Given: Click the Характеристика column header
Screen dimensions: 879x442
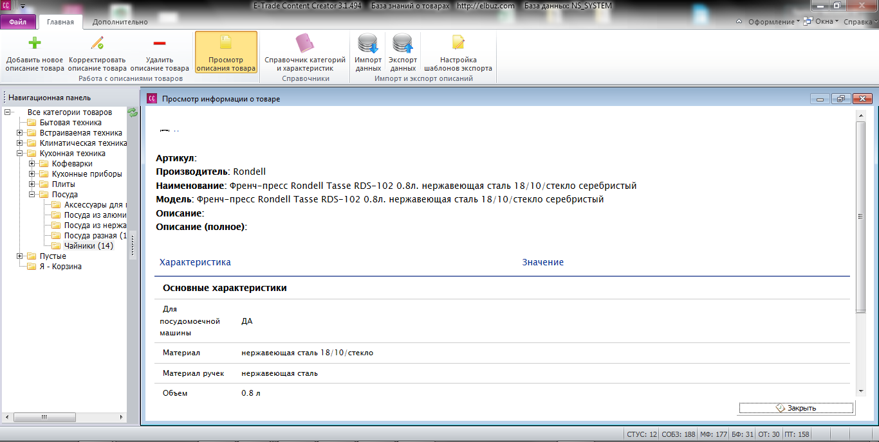Looking at the screenshot, I should click(195, 262).
